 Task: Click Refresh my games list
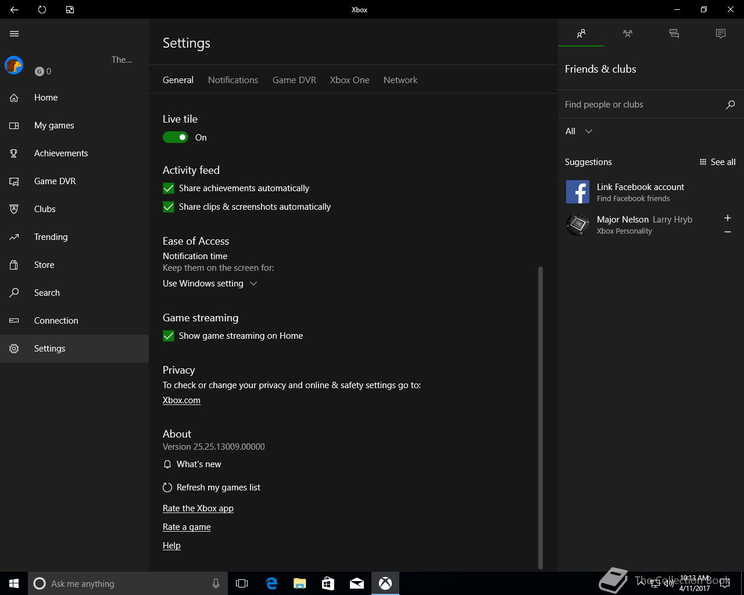coord(212,488)
